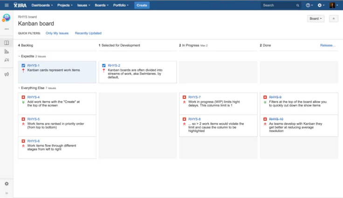The image size is (343, 198).
Task: Click the Create button
Action: [142, 5]
